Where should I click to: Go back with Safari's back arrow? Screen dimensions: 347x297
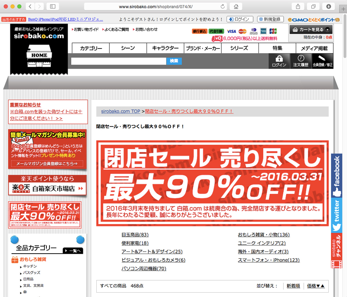point(30,7)
